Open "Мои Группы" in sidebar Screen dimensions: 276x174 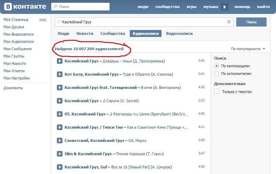[x=14, y=56]
